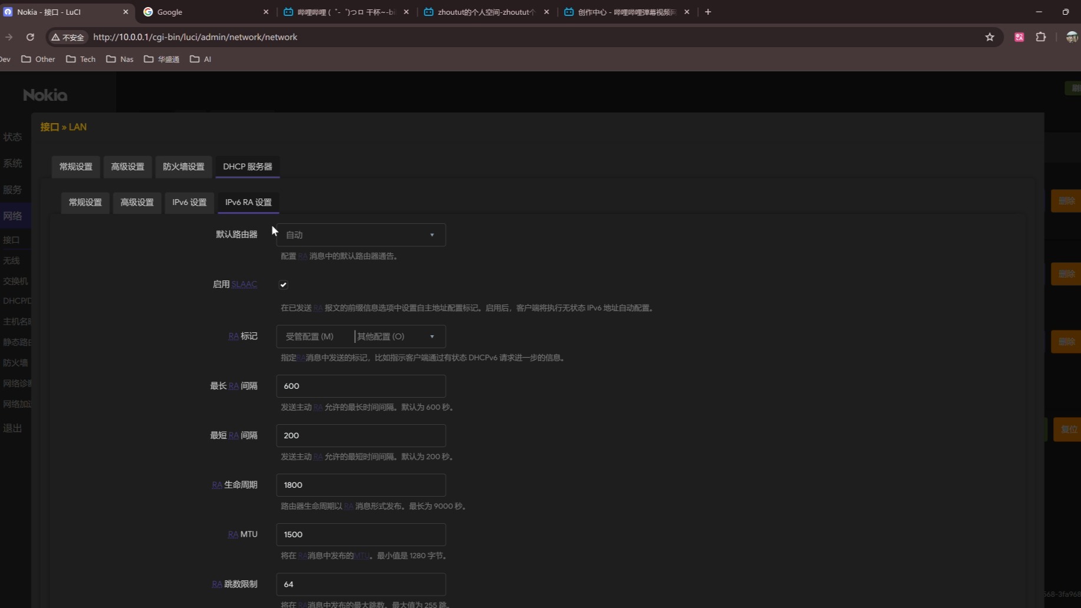Edit the 最短 RA 间隔 field showing 200
The image size is (1081, 608).
[x=361, y=435]
